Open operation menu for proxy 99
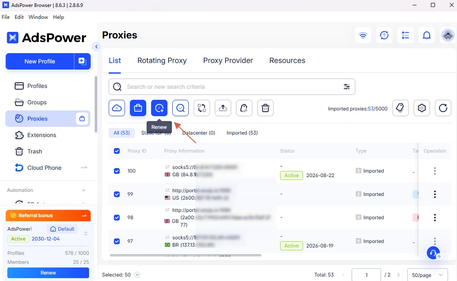457x281 pixels. (435, 194)
